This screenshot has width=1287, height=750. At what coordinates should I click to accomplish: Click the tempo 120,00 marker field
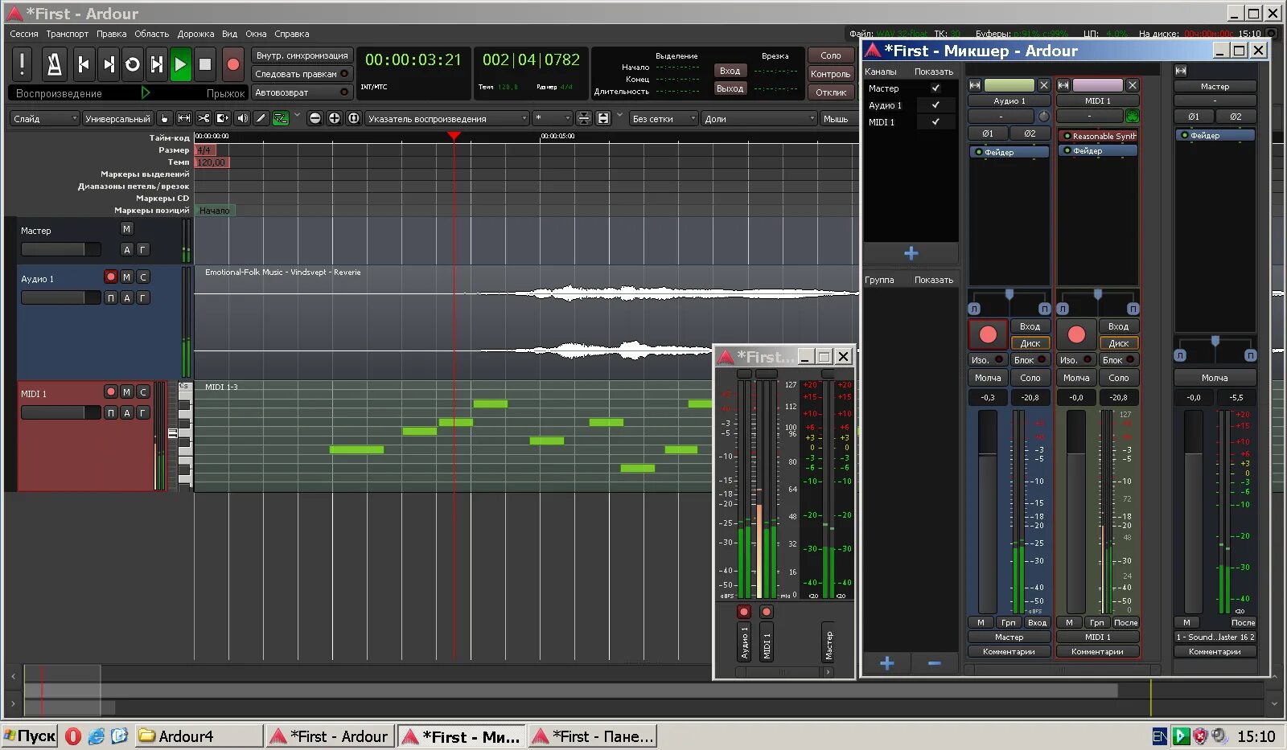[212, 162]
